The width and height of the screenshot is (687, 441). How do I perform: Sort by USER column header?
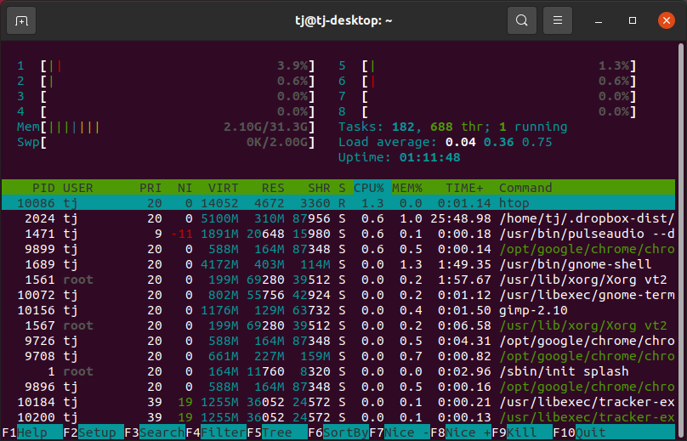click(78, 188)
